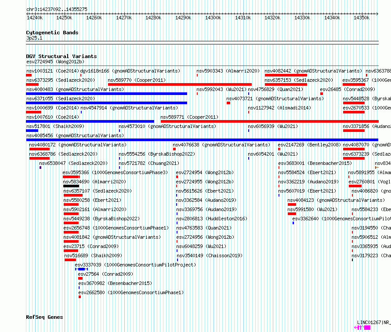Screen dimensions: 391x332
Task: Open nsv5584524 (Ebert2021) label
Action: (x=307, y=172)
